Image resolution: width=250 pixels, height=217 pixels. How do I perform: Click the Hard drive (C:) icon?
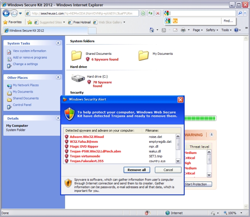[78, 78]
